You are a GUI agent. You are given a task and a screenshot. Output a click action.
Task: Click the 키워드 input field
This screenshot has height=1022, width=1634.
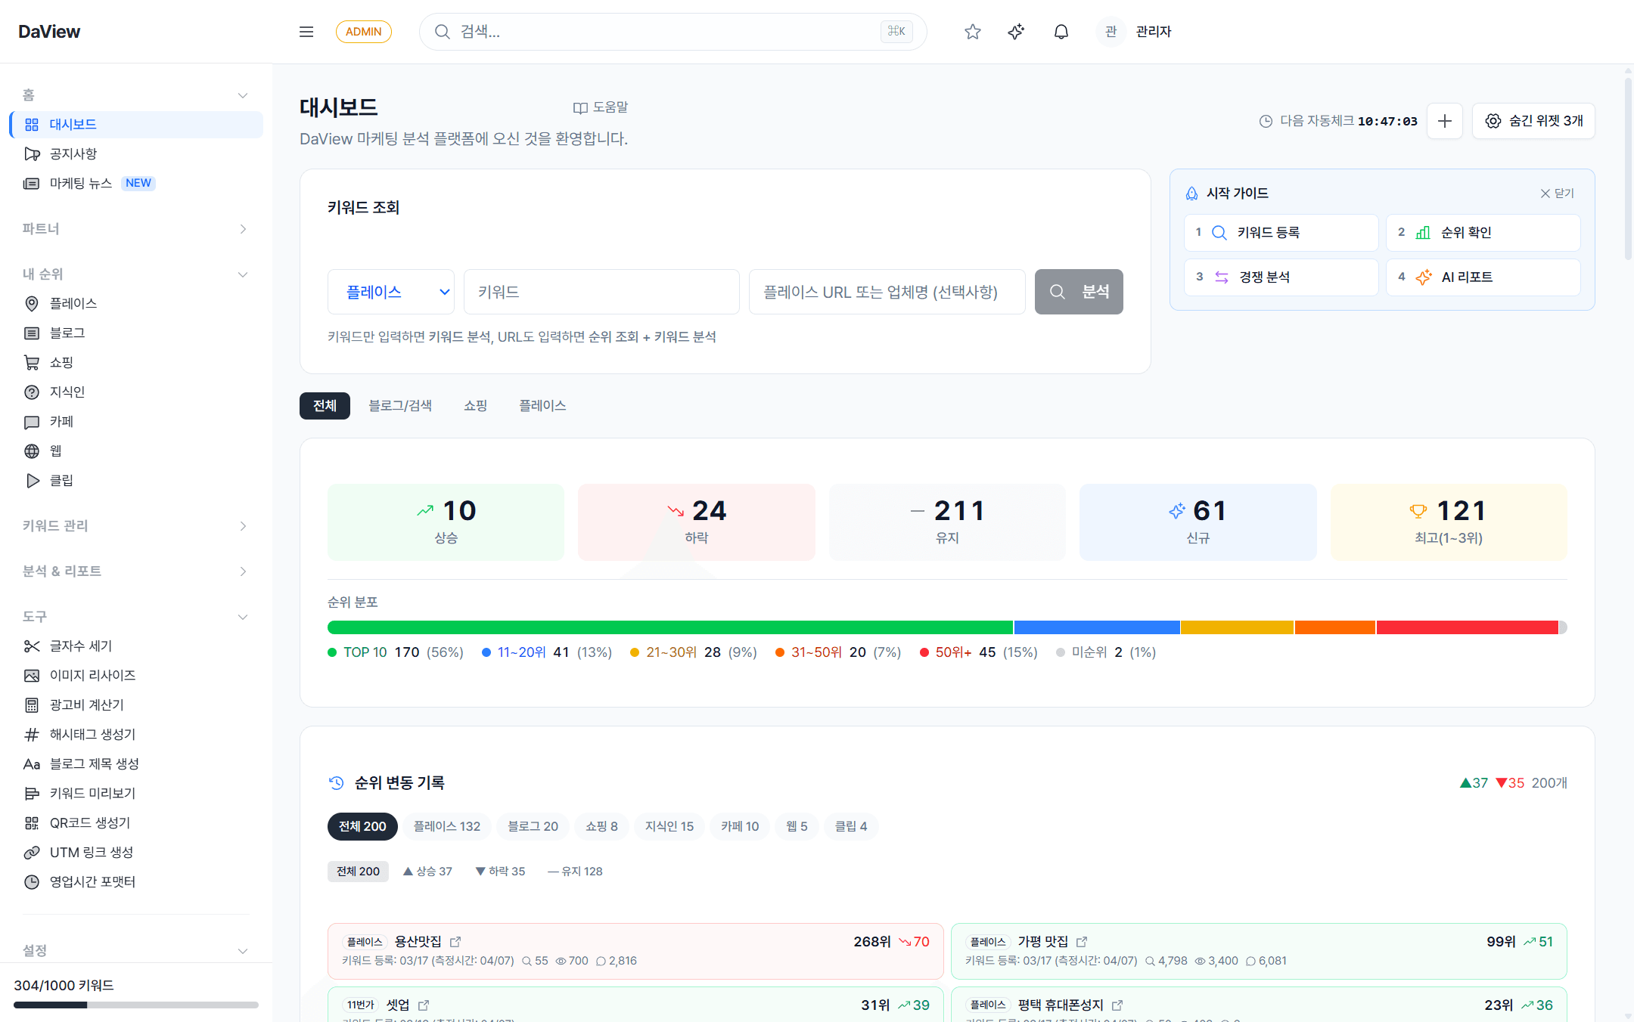pos(601,292)
